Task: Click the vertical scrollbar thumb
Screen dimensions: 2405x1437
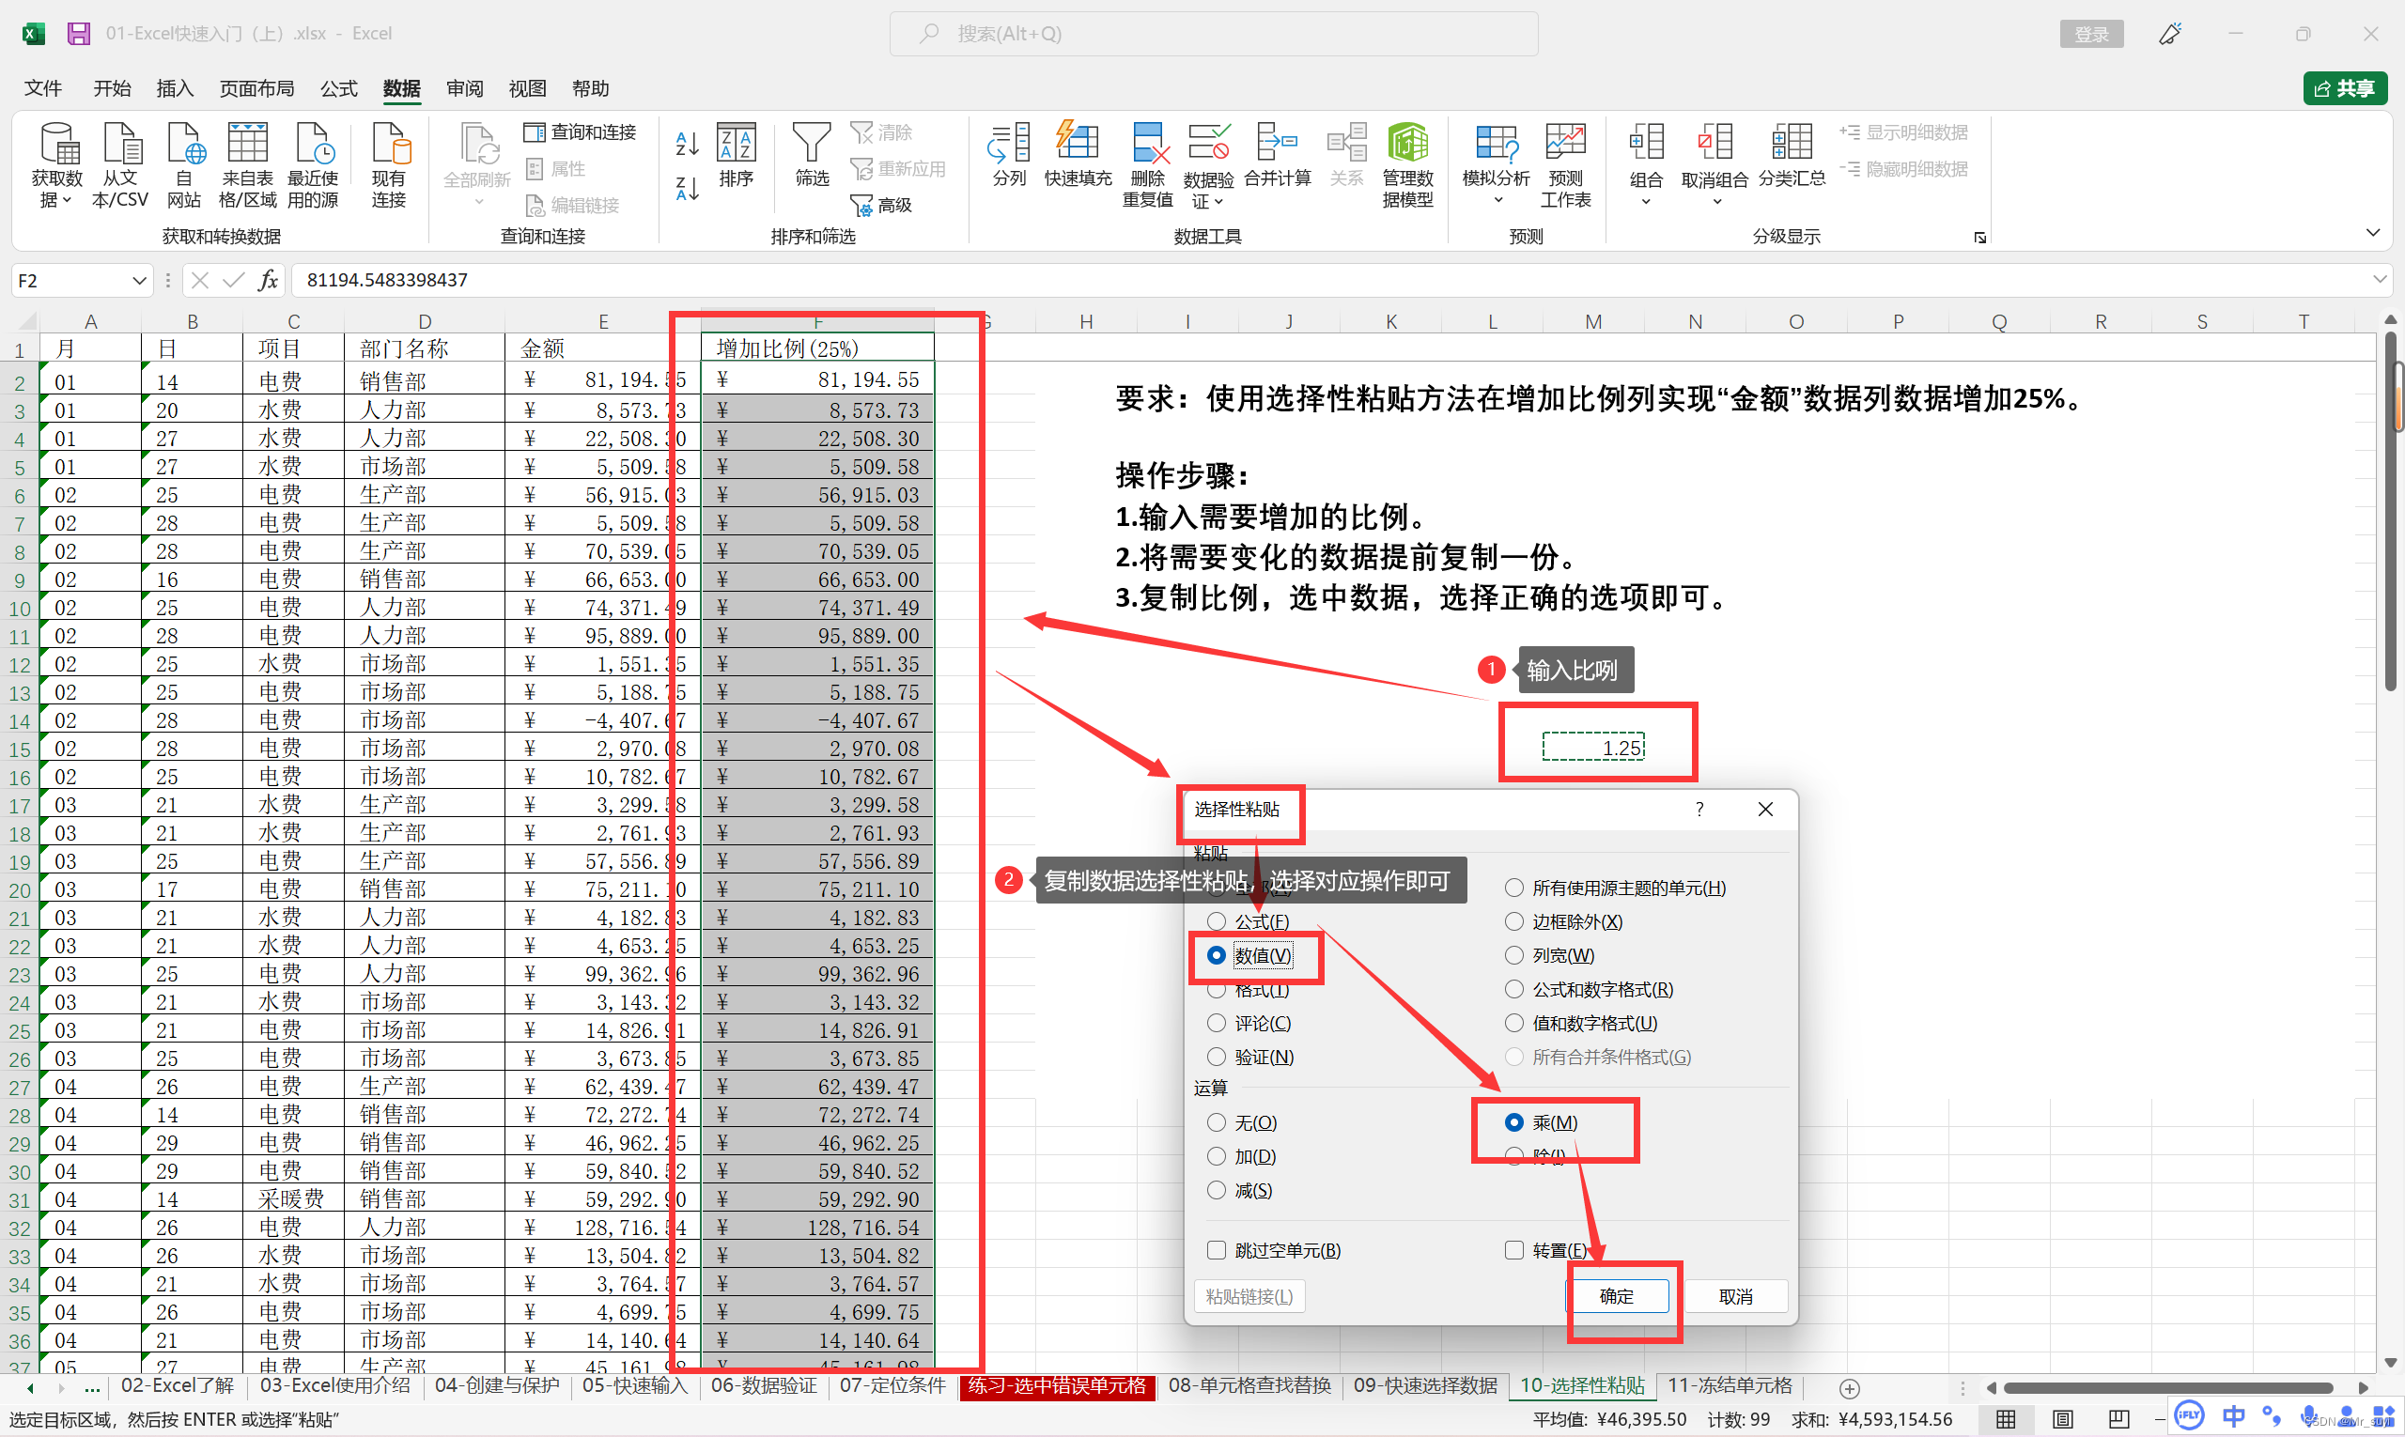Action: 2392,510
